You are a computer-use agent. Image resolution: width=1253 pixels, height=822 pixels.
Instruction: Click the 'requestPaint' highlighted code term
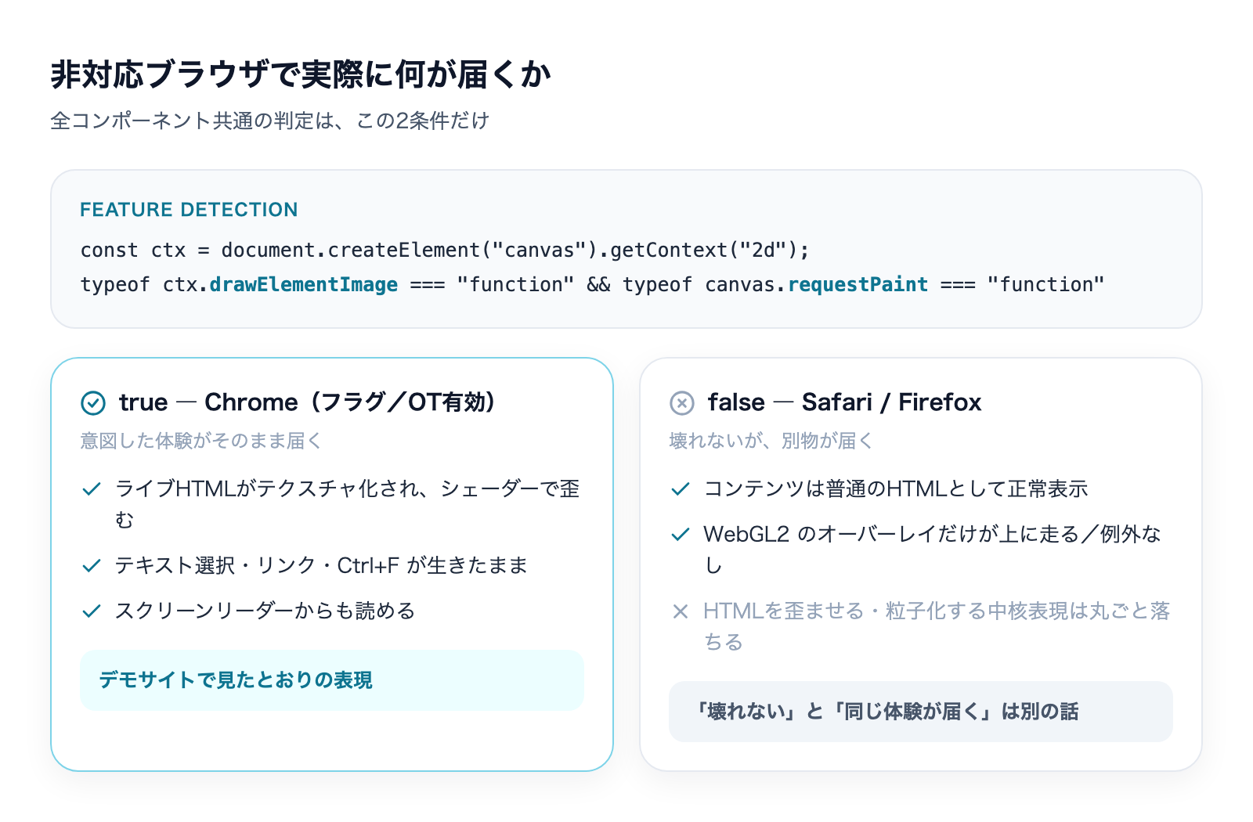coord(858,284)
